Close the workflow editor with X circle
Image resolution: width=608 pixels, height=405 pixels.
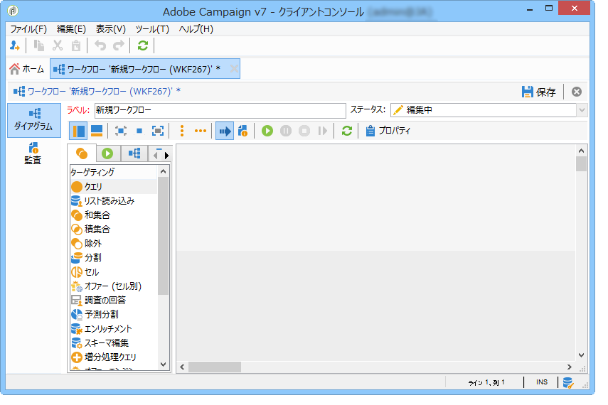[577, 92]
